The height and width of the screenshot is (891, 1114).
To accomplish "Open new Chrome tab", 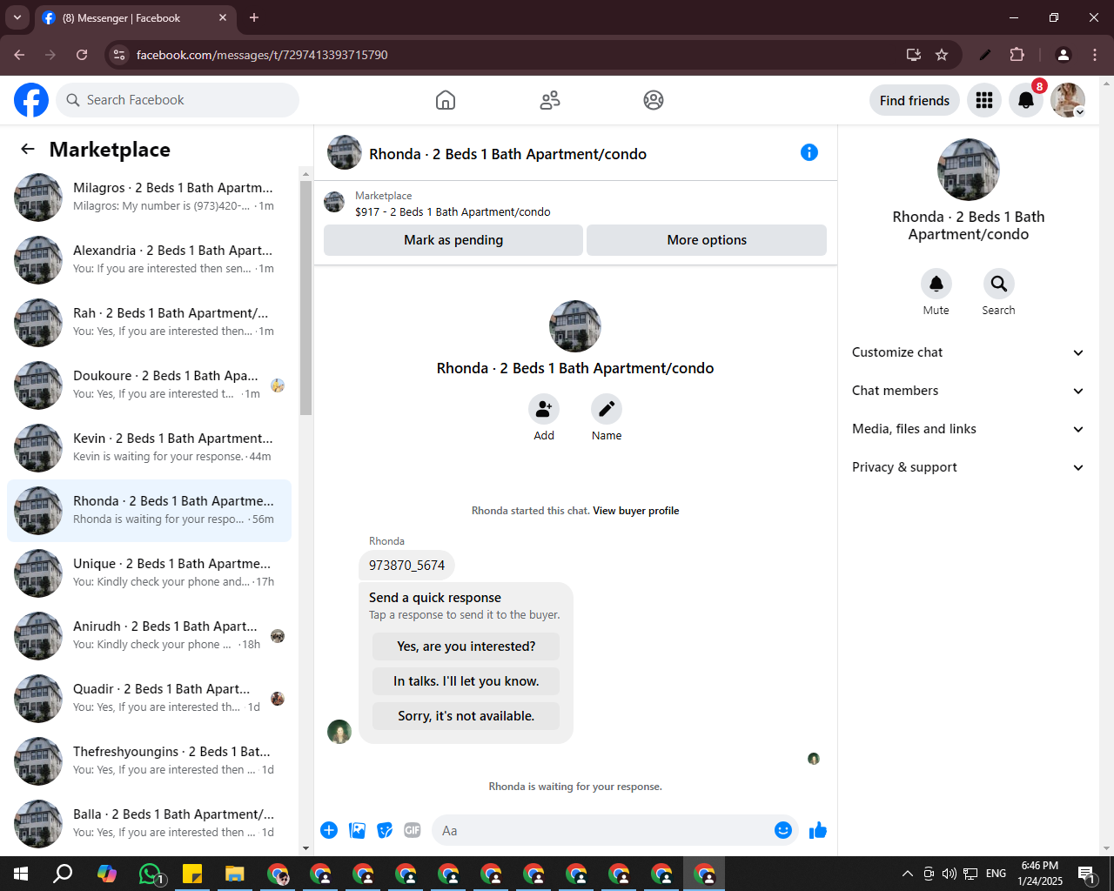I will point(254,17).
